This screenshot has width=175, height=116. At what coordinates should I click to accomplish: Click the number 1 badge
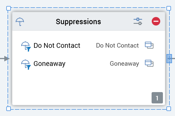tap(157, 98)
